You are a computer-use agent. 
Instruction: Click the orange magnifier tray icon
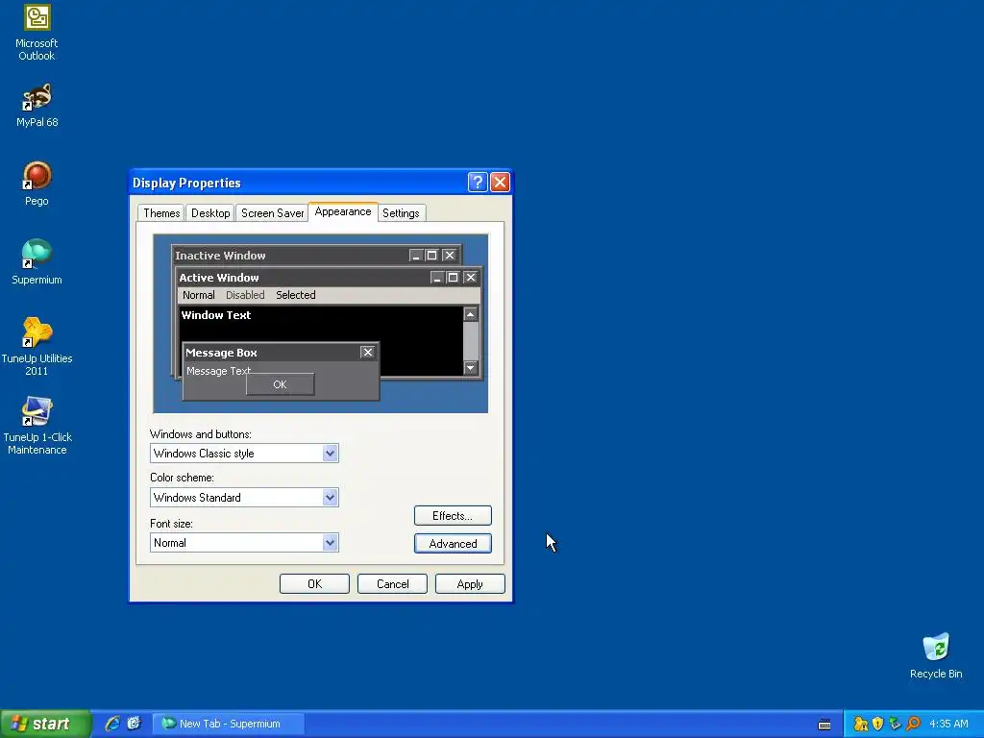[x=913, y=724]
